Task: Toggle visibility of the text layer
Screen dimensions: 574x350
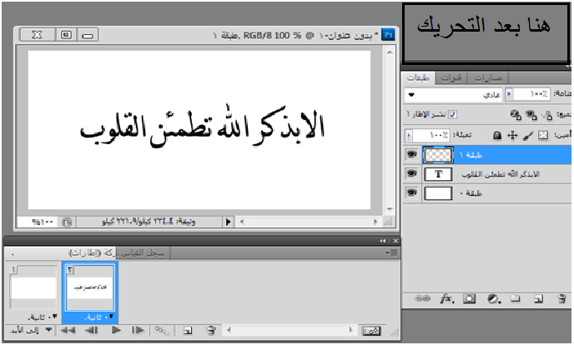Action: [410, 173]
